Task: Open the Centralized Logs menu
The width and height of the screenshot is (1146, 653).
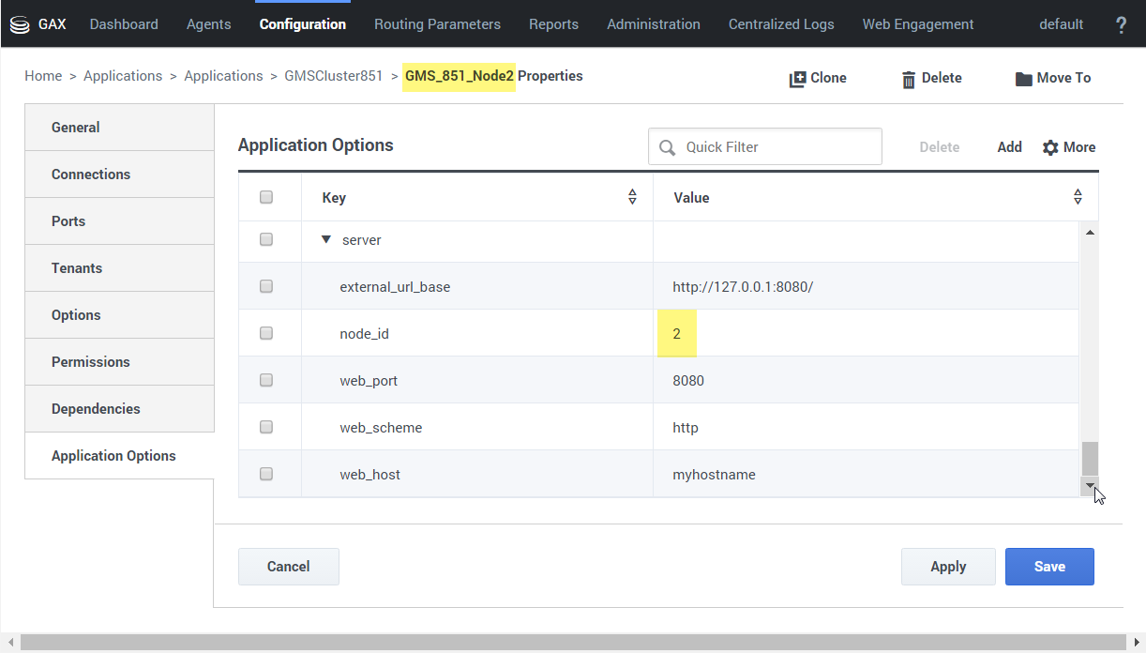Action: [x=781, y=24]
